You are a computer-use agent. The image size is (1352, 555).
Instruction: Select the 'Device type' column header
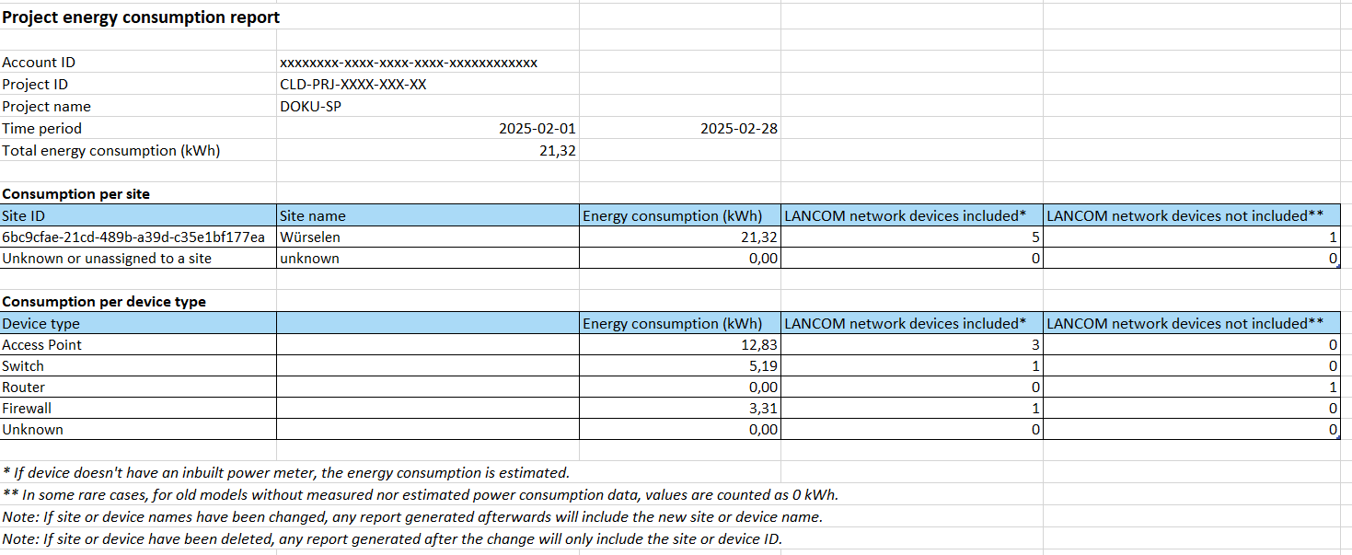[x=40, y=324]
